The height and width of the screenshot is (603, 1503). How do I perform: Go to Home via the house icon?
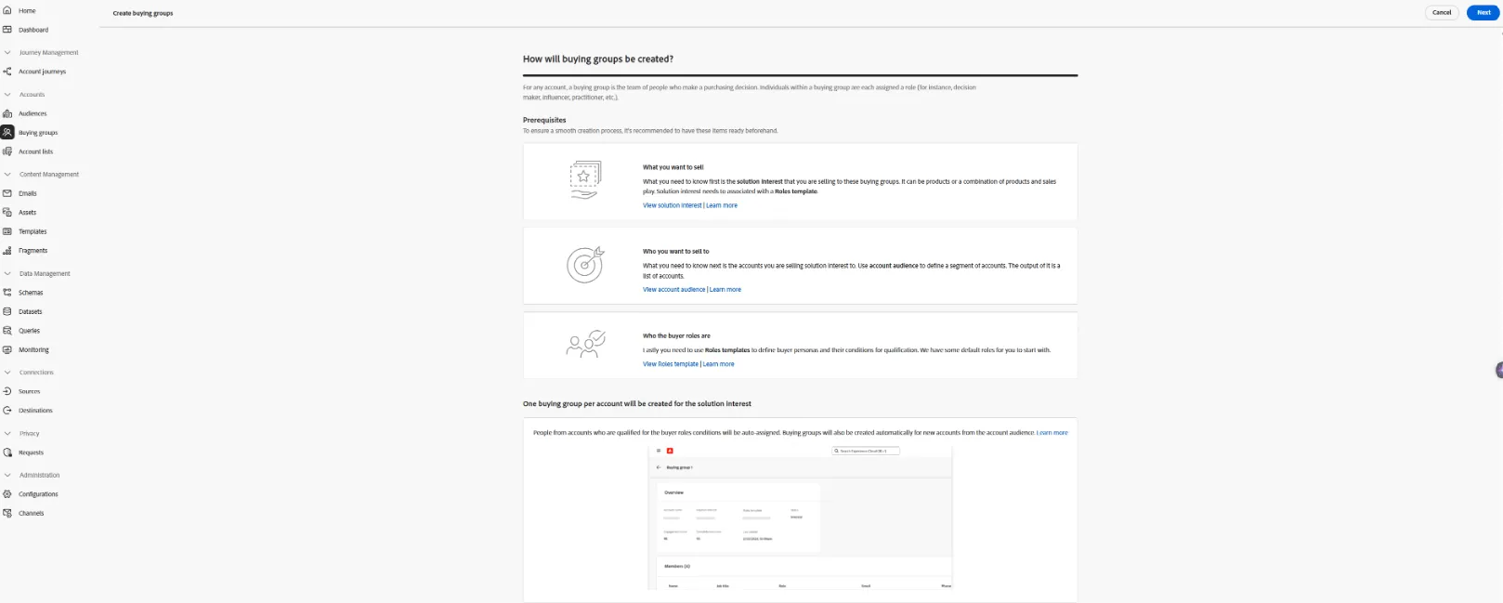[7, 11]
